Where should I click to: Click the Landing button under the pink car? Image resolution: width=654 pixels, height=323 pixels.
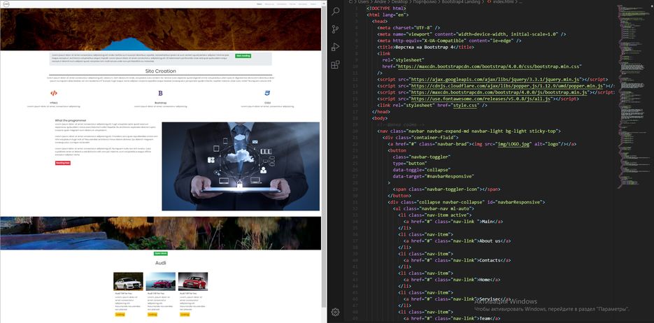pos(152,315)
